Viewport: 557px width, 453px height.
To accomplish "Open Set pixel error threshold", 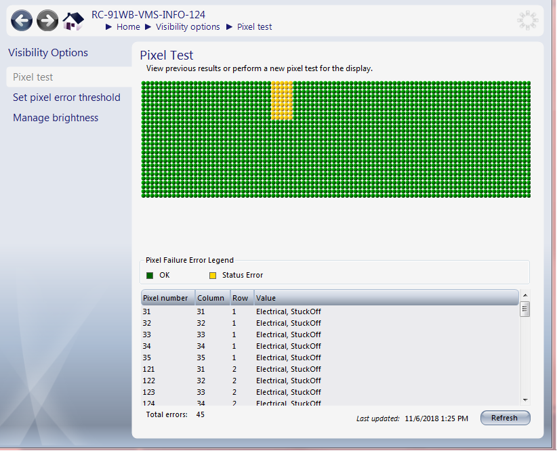I will pos(66,98).
